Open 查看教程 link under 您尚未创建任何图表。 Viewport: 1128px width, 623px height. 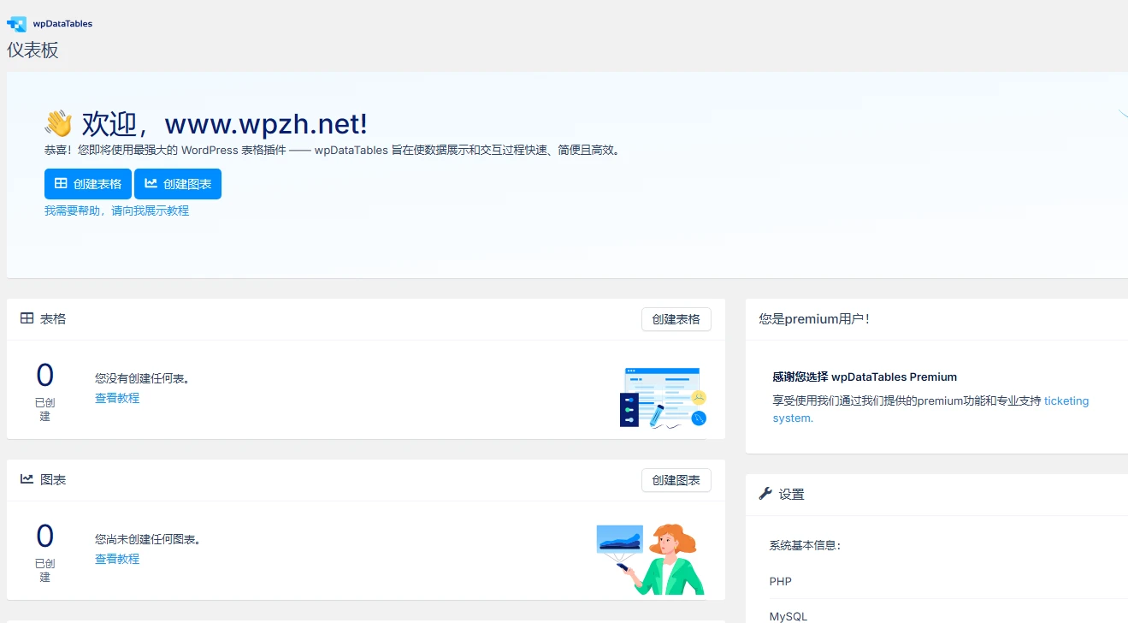[117, 559]
